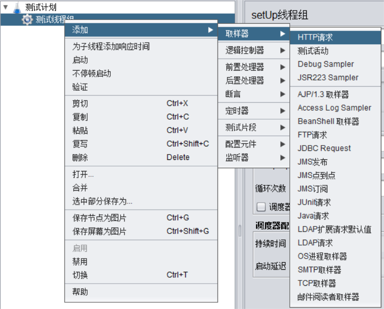Image resolution: width=384 pixels, height=309 pixels.
Task: Choose FTP请求 sampler
Action: tap(335, 135)
